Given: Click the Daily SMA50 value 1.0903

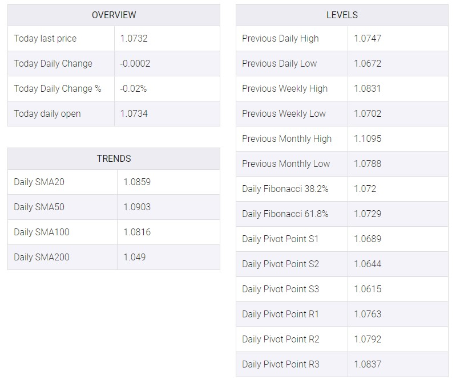Looking at the screenshot, I should (137, 207).
